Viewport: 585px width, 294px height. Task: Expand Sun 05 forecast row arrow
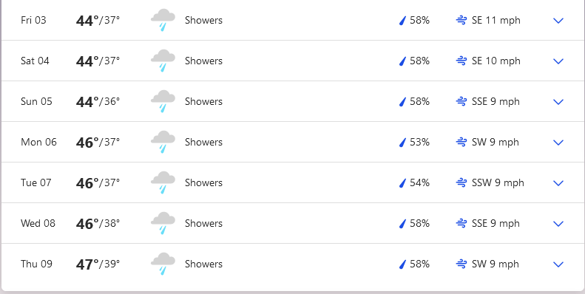558,102
